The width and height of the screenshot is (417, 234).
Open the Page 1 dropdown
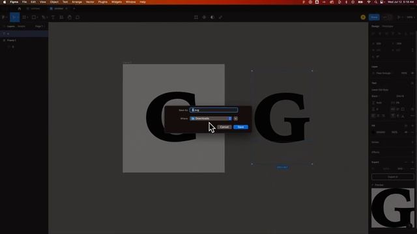40,27
